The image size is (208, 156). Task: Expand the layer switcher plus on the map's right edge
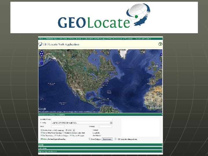pyautogui.click(x=161, y=55)
